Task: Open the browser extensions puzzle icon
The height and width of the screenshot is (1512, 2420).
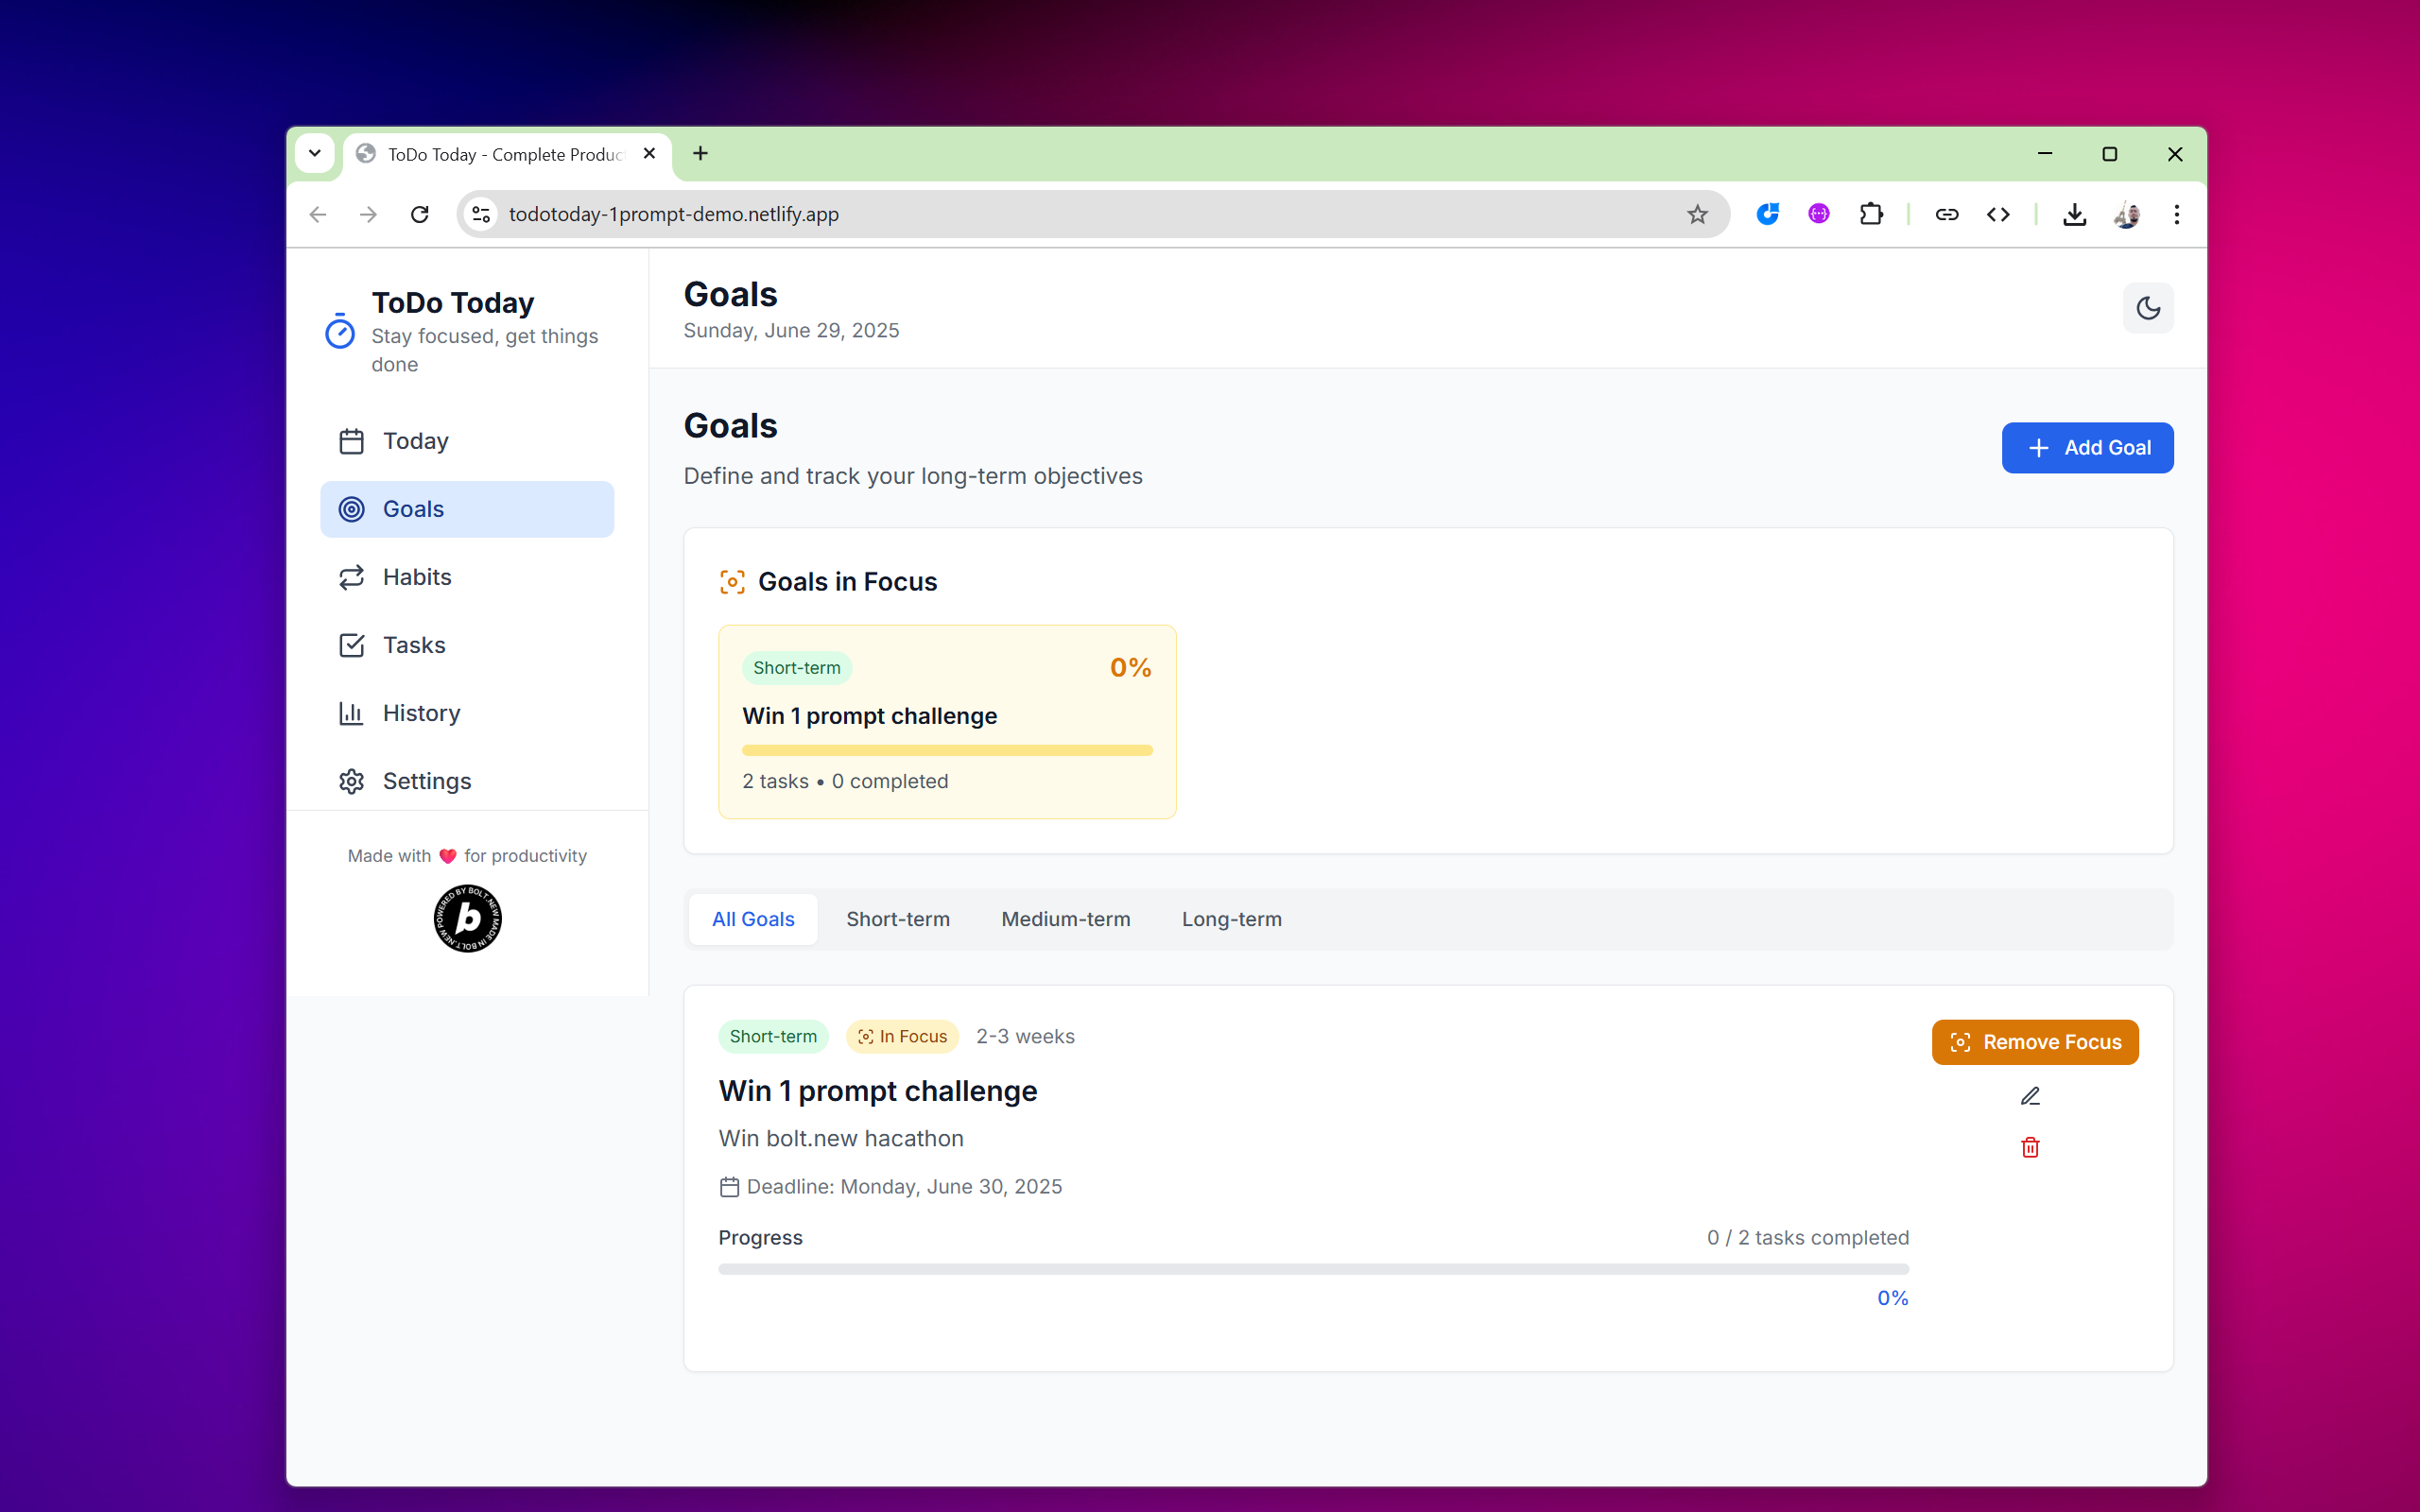Action: (1870, 214)
